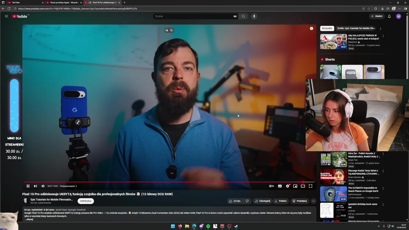Show more filter chips with arrow
This screenshot has height=230, width=409.
[x=380, y=28]
